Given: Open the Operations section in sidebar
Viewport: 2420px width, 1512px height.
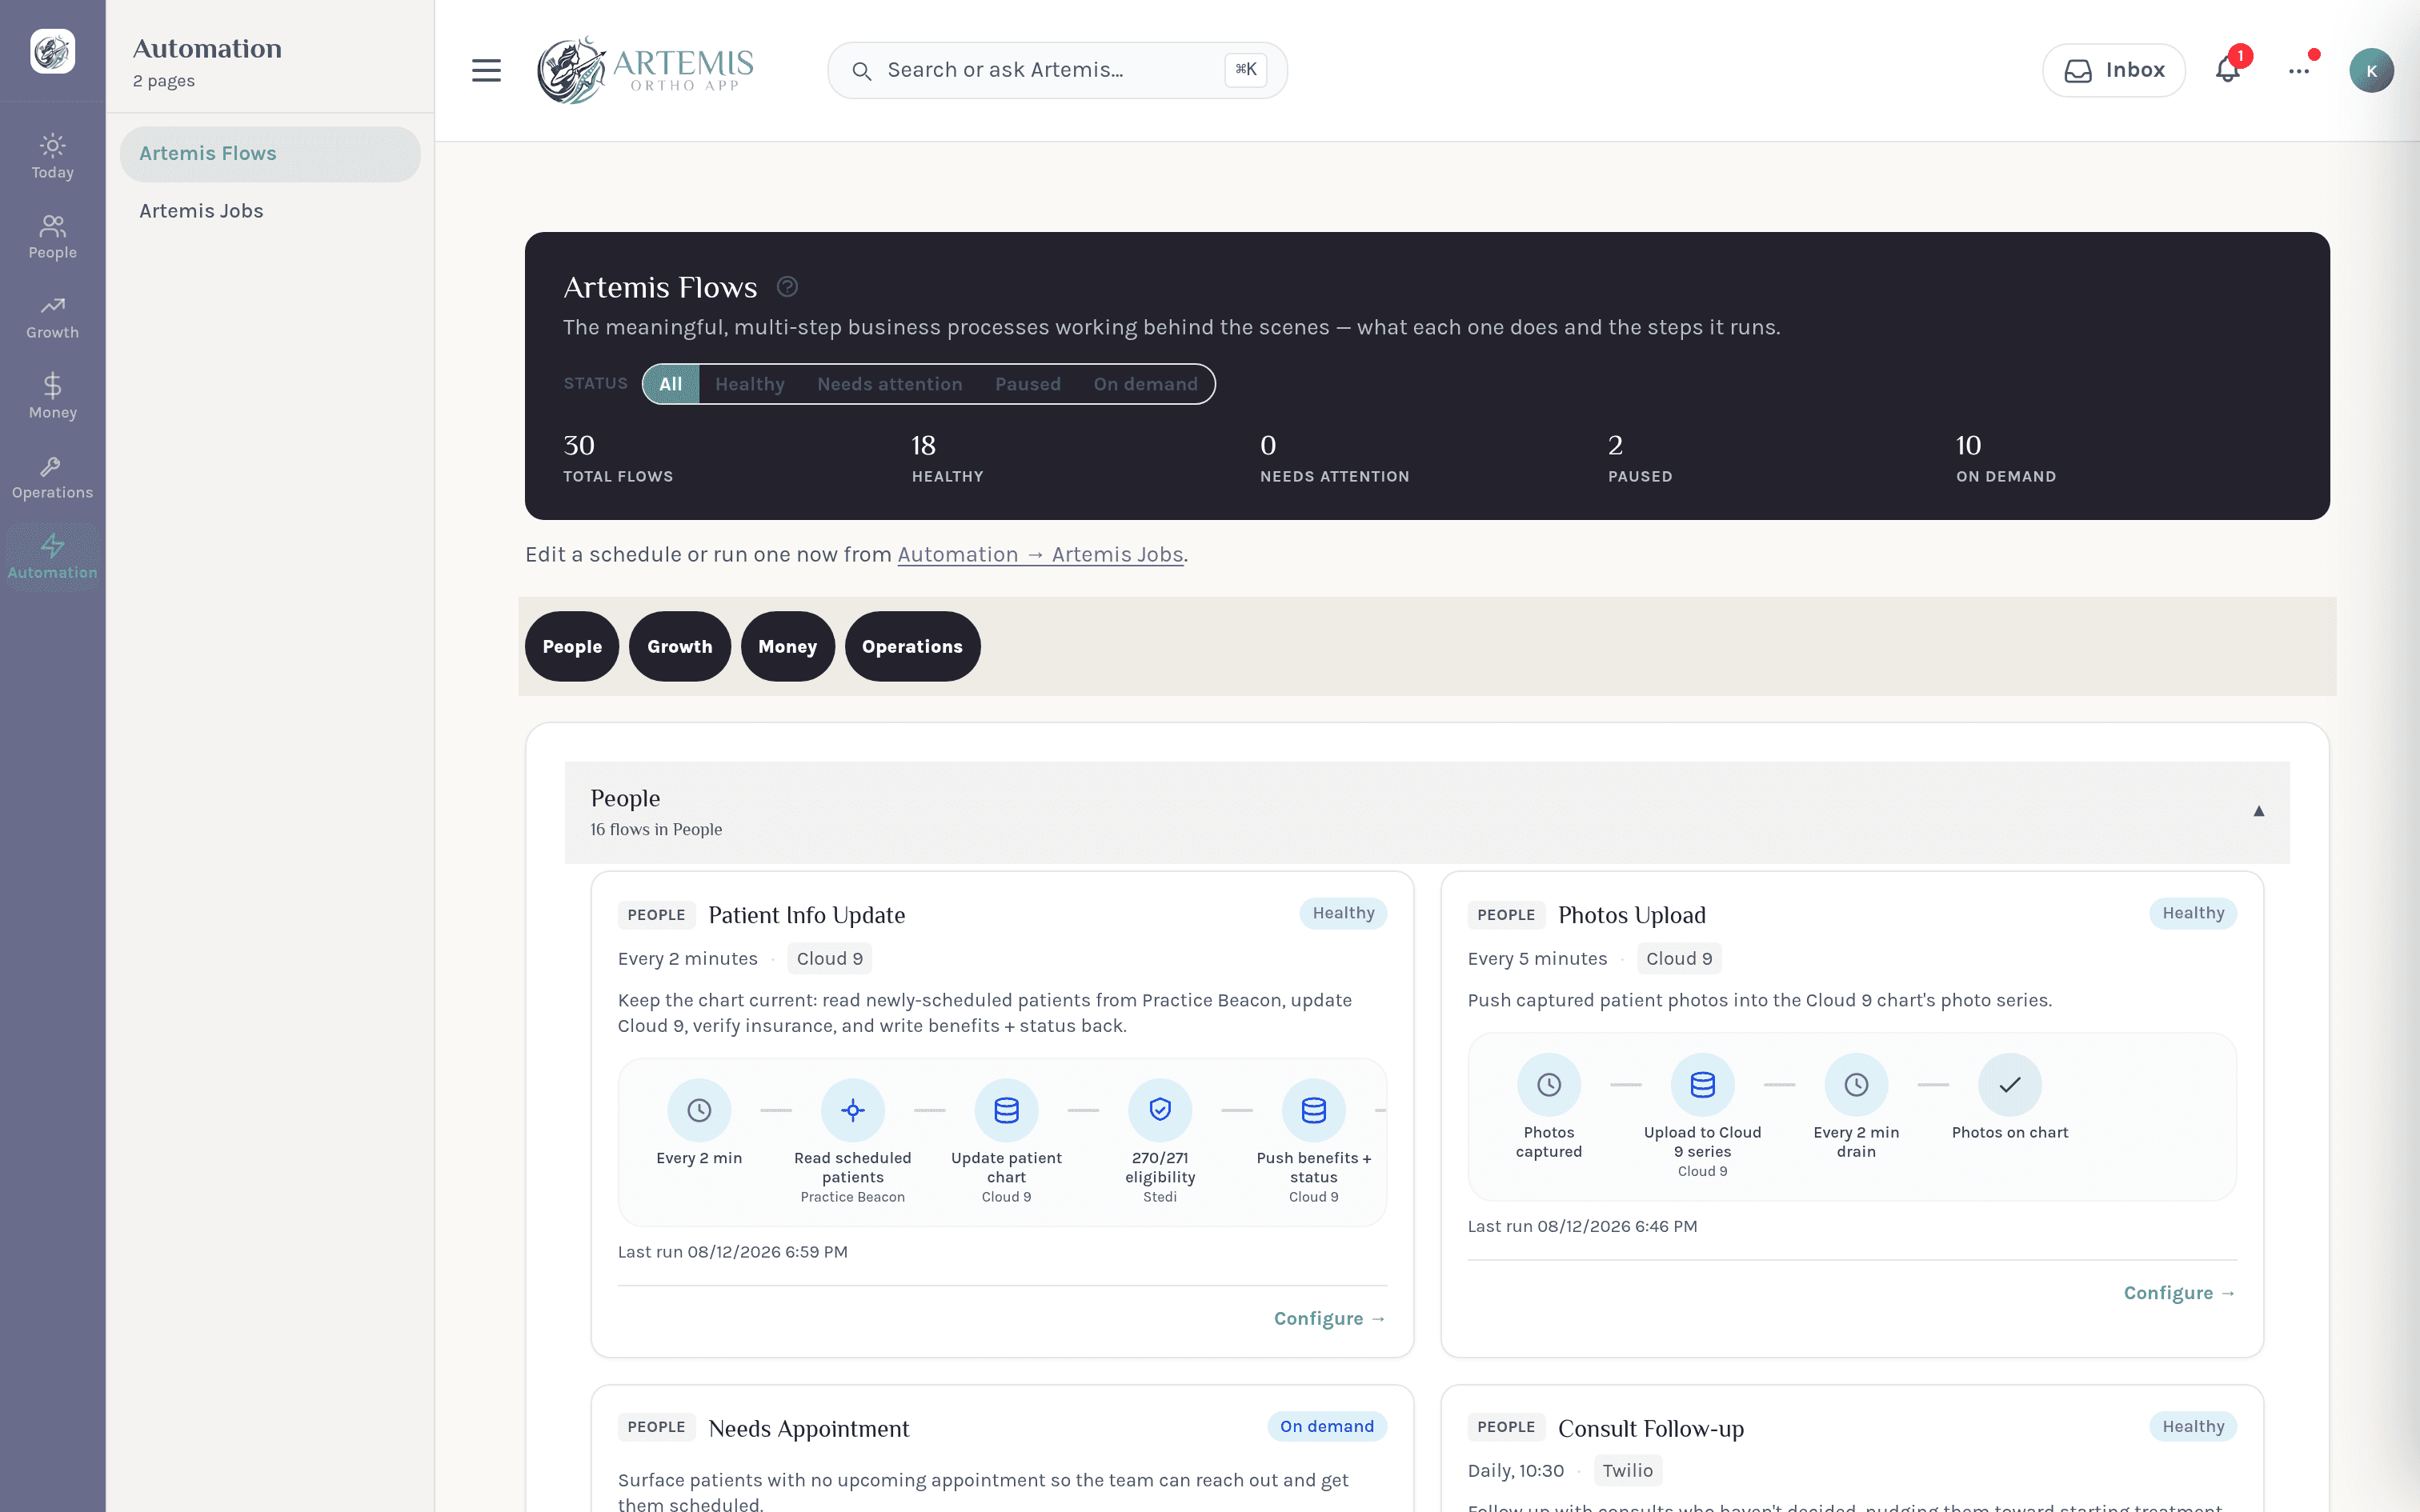Looking at the screenshot, I should 52,477.
